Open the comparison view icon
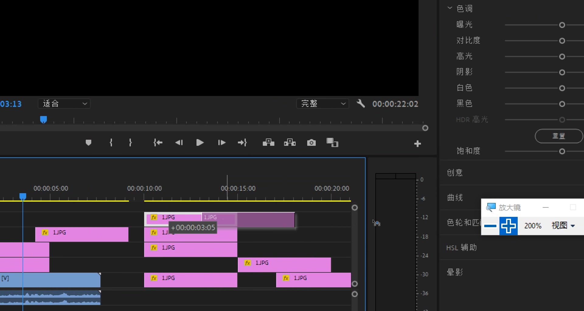584x311 pixels. pyautogui.click(x=332, y=142)
